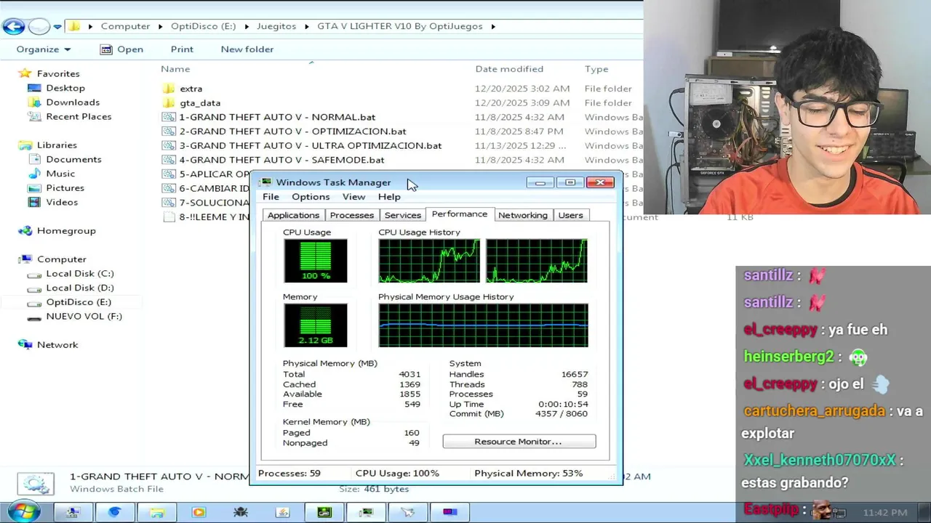Screen dimensions: 931x523
Task: Click the Memory 2.12 GB meter
Action: 315,325
